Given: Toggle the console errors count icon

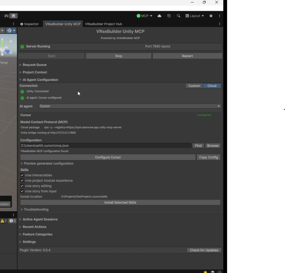Looking at the screenshot, I should (x=13, y=221).
